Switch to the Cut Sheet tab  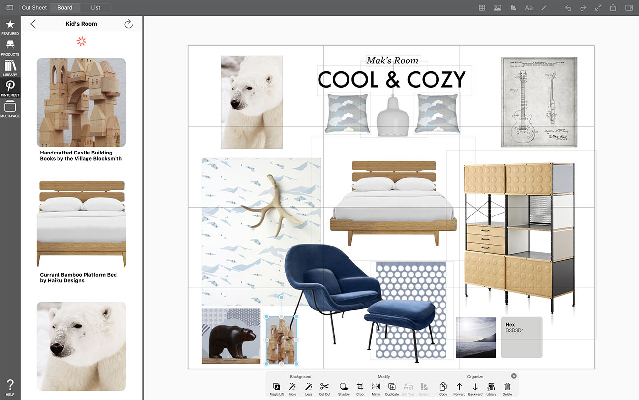click(x=34, y=8)
